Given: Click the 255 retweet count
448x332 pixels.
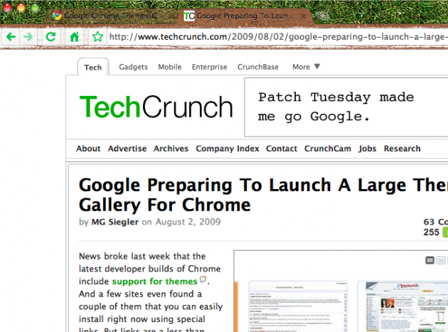Looking at the screenshot, I should click(431, 232).
